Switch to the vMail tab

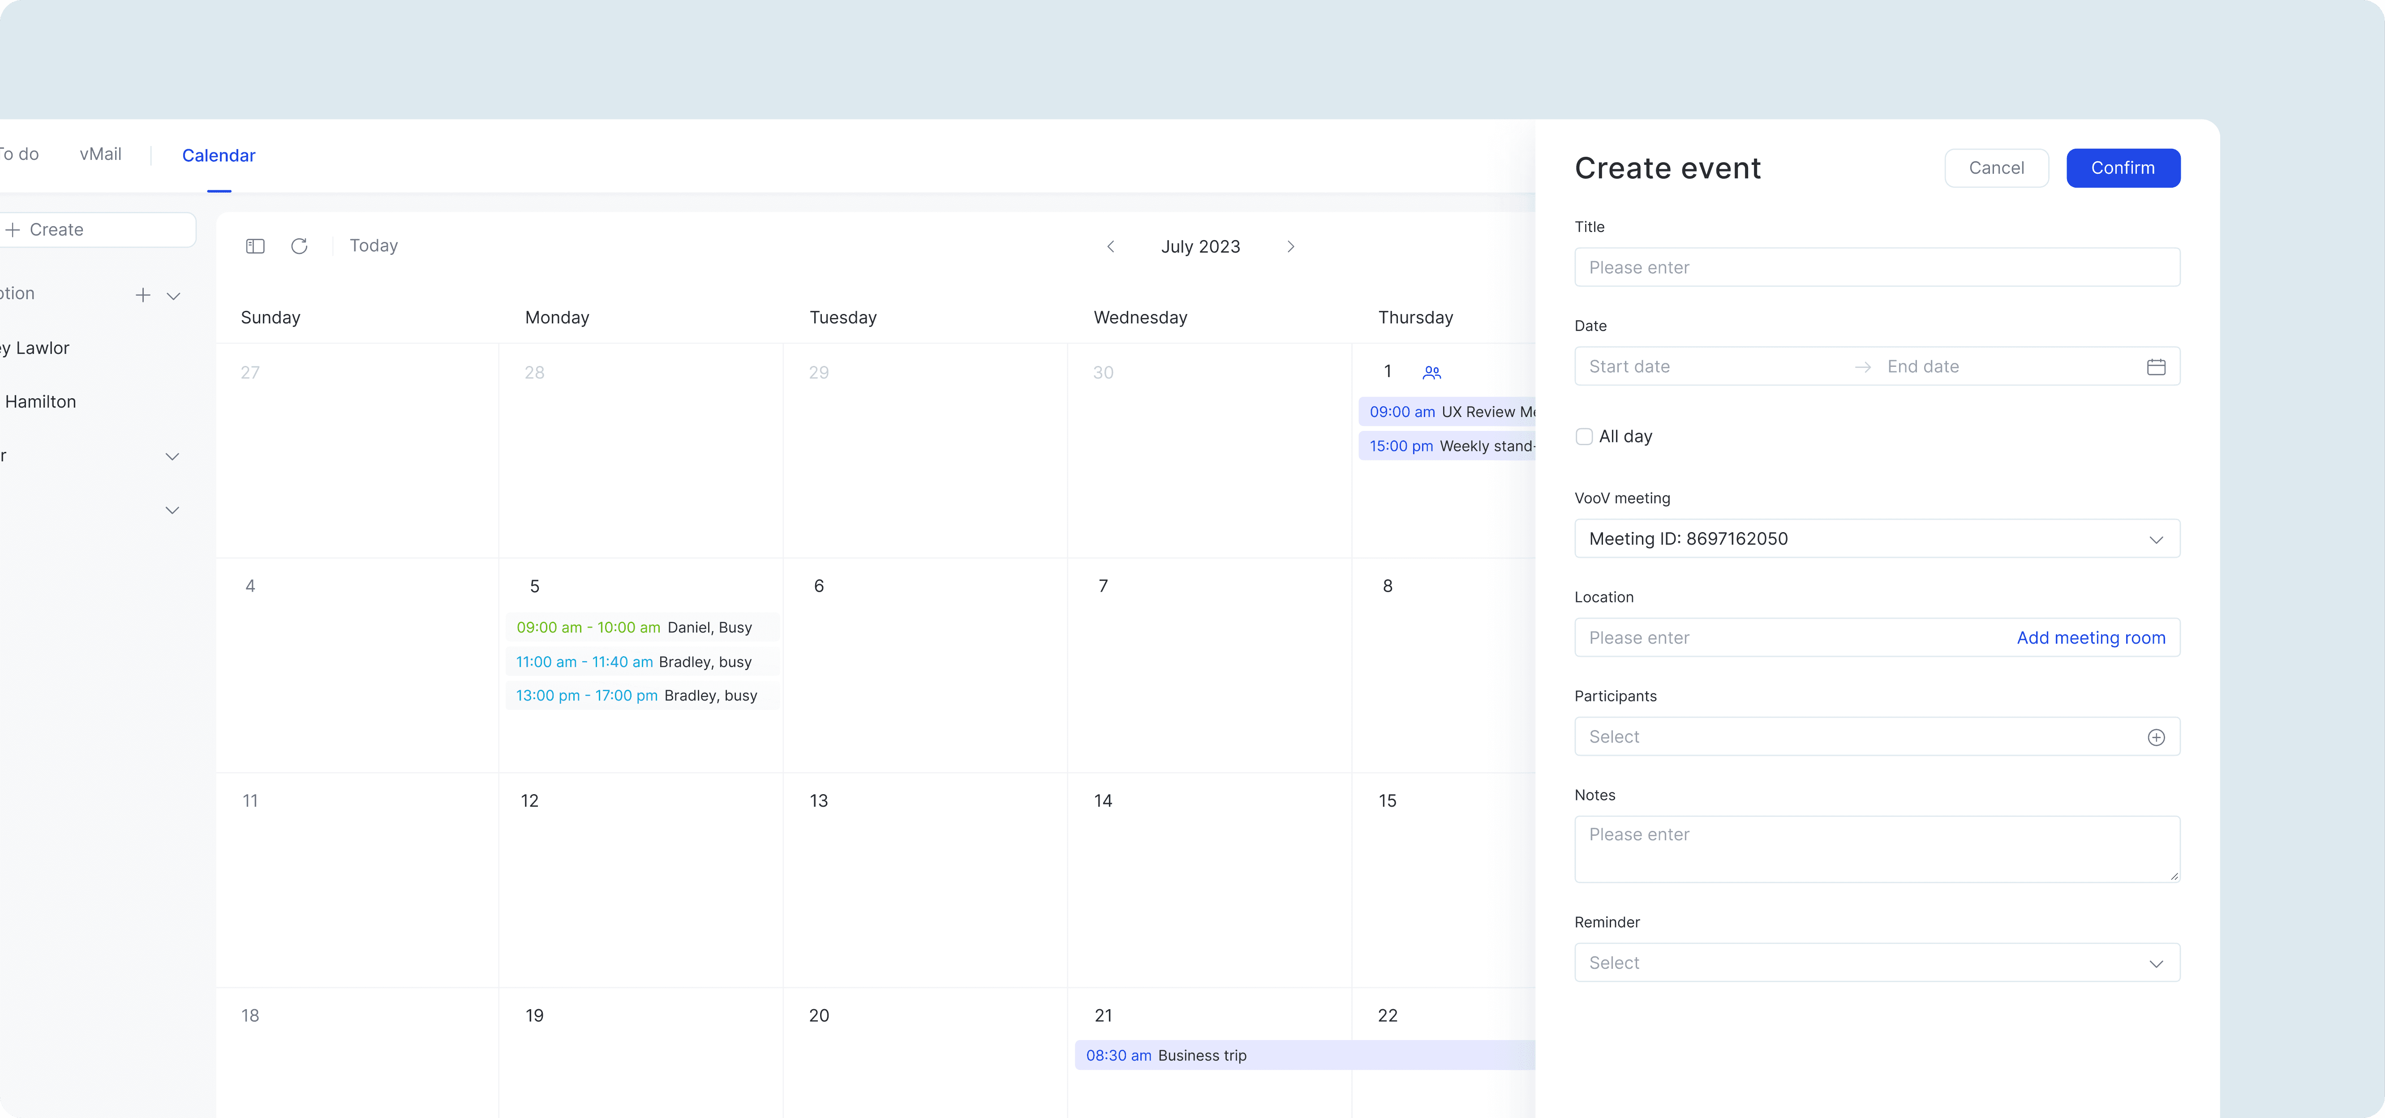click(100, 155)
